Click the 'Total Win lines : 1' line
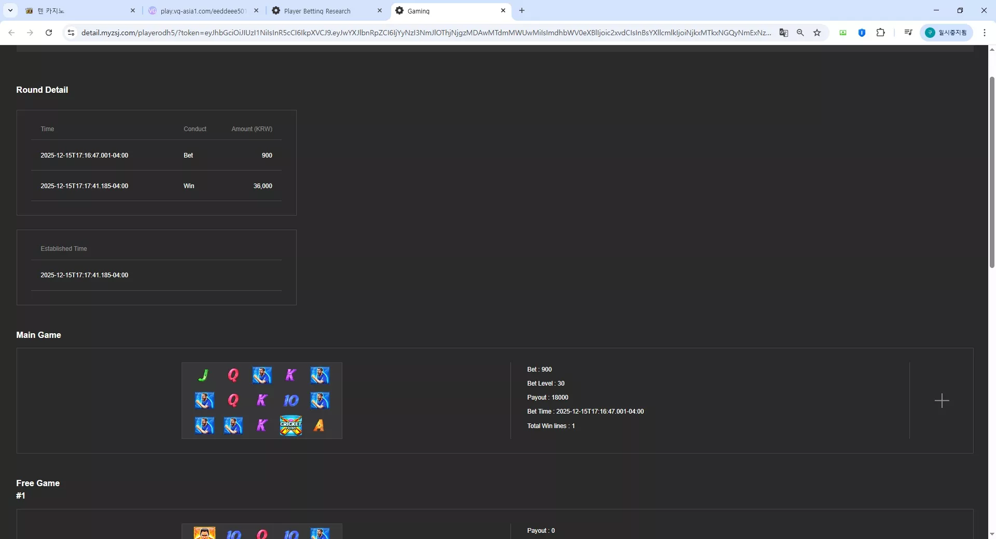Image resolution: width=996 pixels, height=539 pixels. [x=551, y=426]
